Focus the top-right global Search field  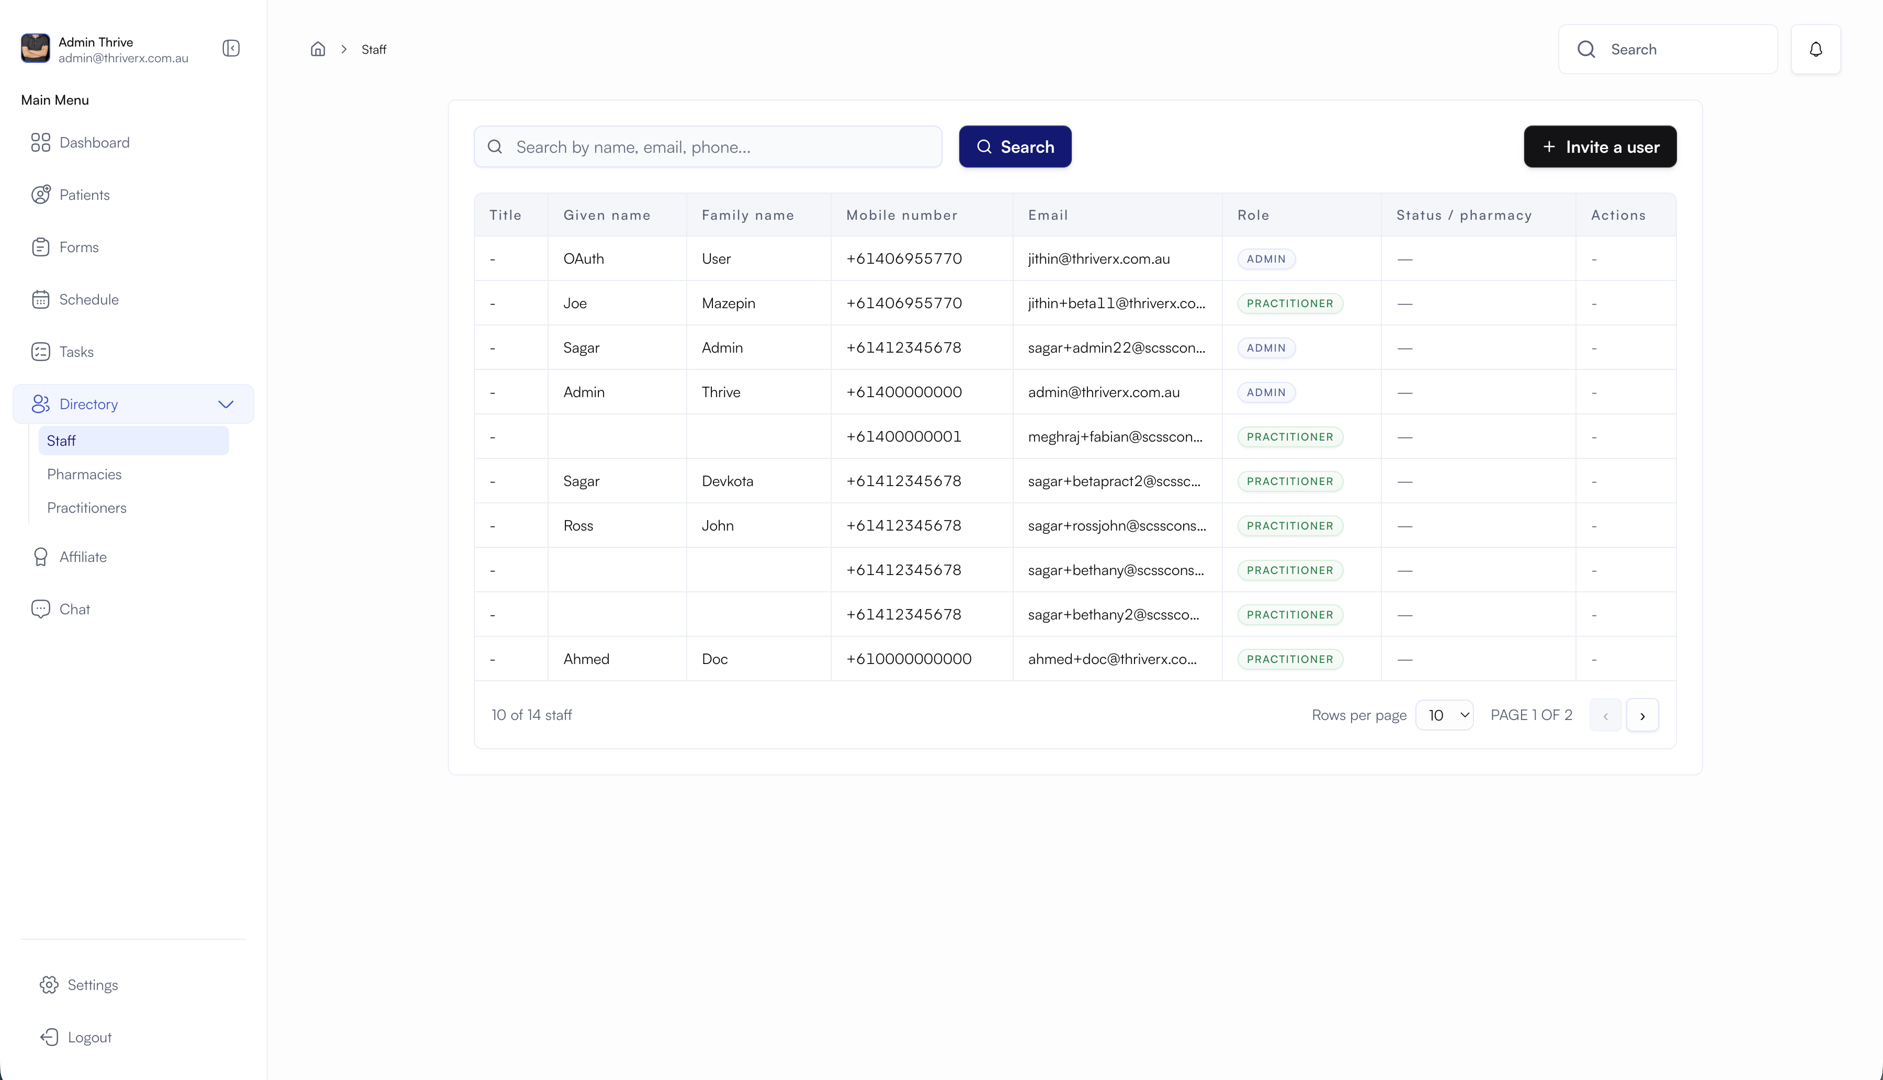tap(1668, 49)
